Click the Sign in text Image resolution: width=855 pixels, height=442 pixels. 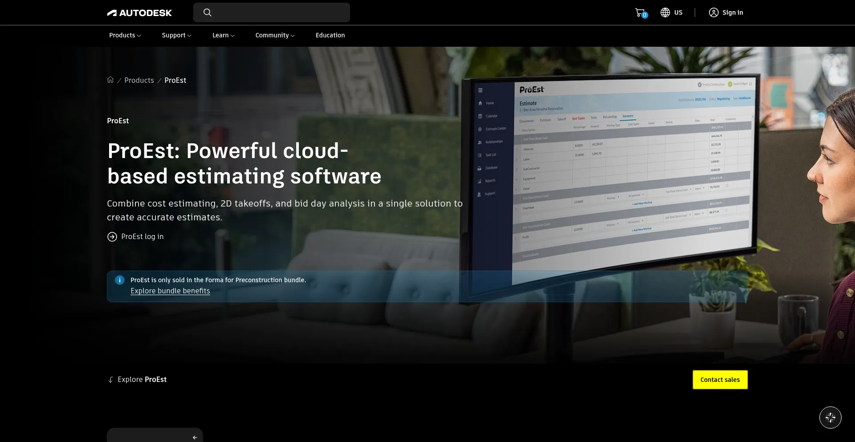click(733, 12)
